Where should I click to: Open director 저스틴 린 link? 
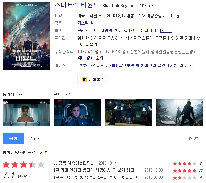pyautogui.click(x=85, y=23)
